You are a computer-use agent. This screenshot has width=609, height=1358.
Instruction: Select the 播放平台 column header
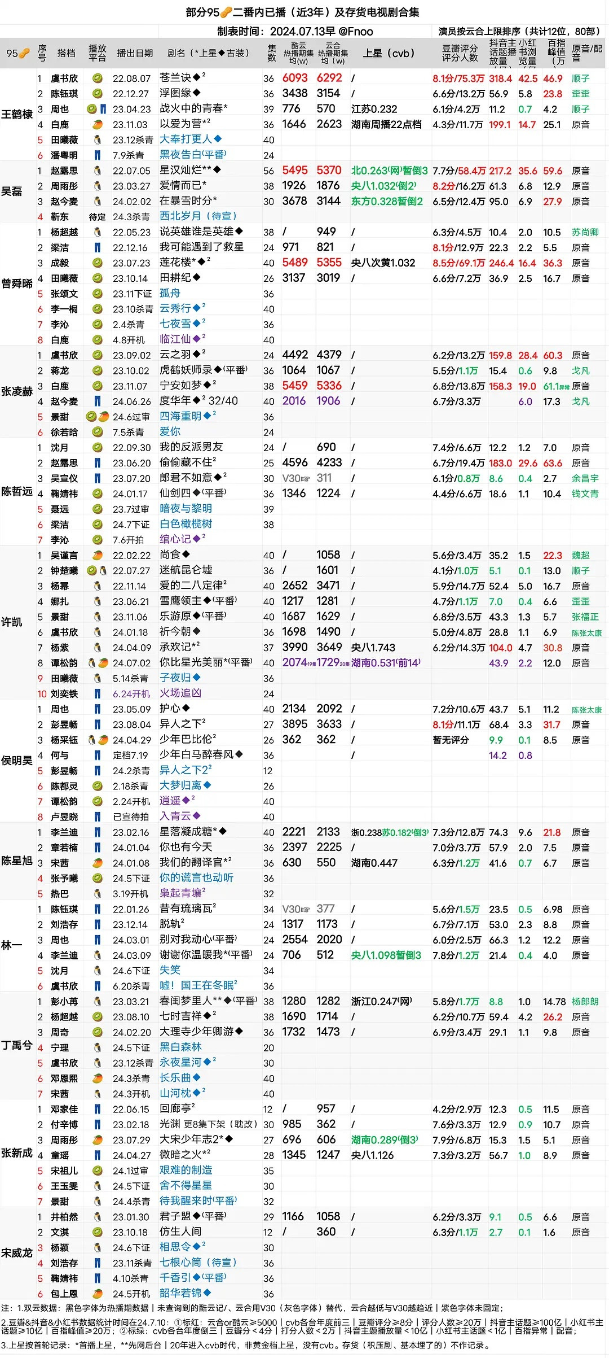[97, 53]
